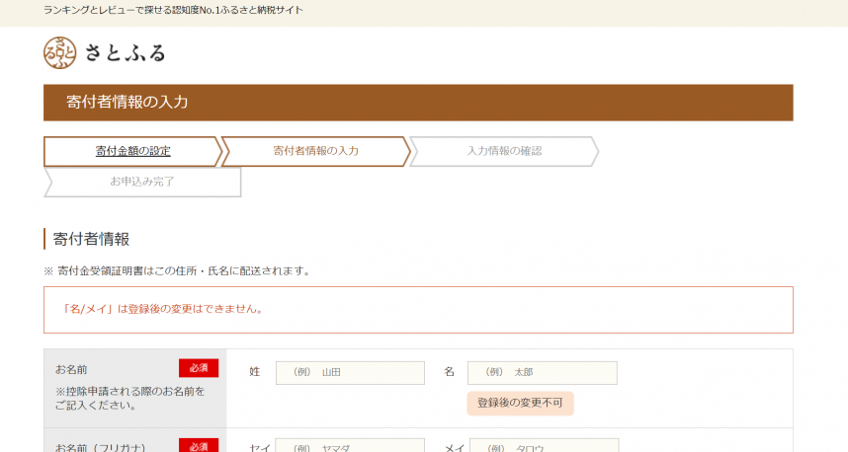
Task: Click the top ふるさと納税サイト tagline text
Action: pyautogui.click(x=173, y=10)
